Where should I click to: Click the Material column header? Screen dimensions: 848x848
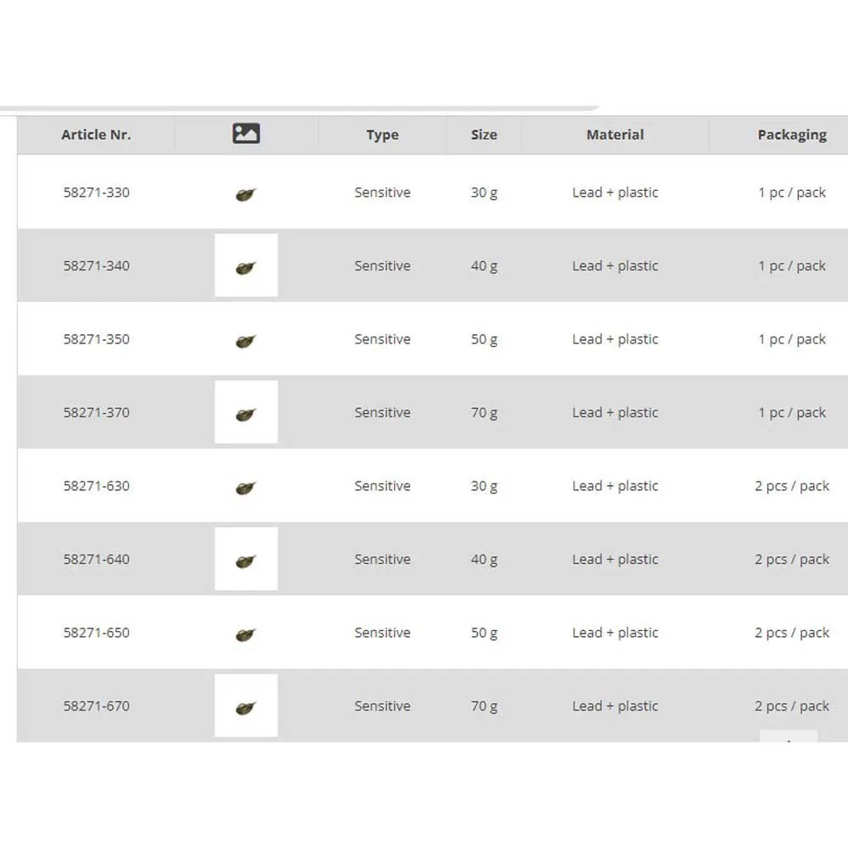(x=615, y=135)
